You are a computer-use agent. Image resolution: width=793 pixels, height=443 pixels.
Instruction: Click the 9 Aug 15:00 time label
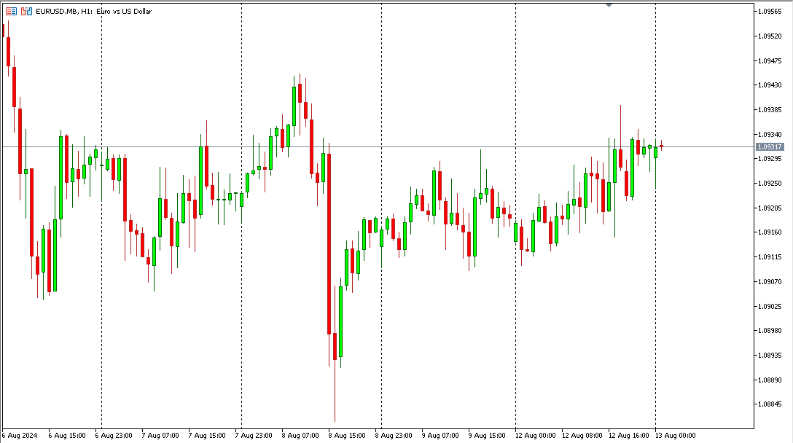click(x=487, y=436)
